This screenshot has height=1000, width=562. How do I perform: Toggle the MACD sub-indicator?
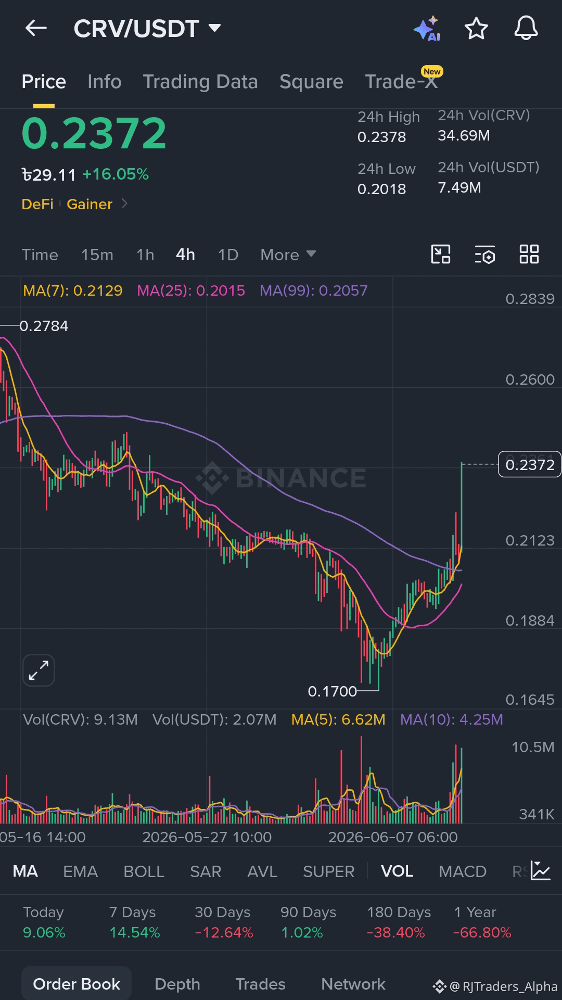463,871
